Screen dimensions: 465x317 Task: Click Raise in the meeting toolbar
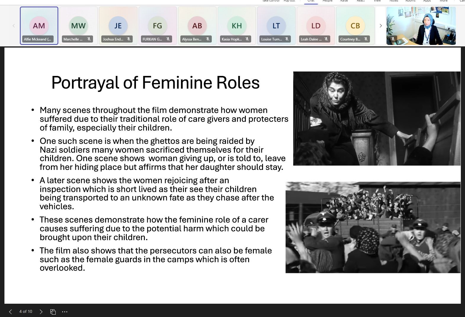click(x=344, y=1)
